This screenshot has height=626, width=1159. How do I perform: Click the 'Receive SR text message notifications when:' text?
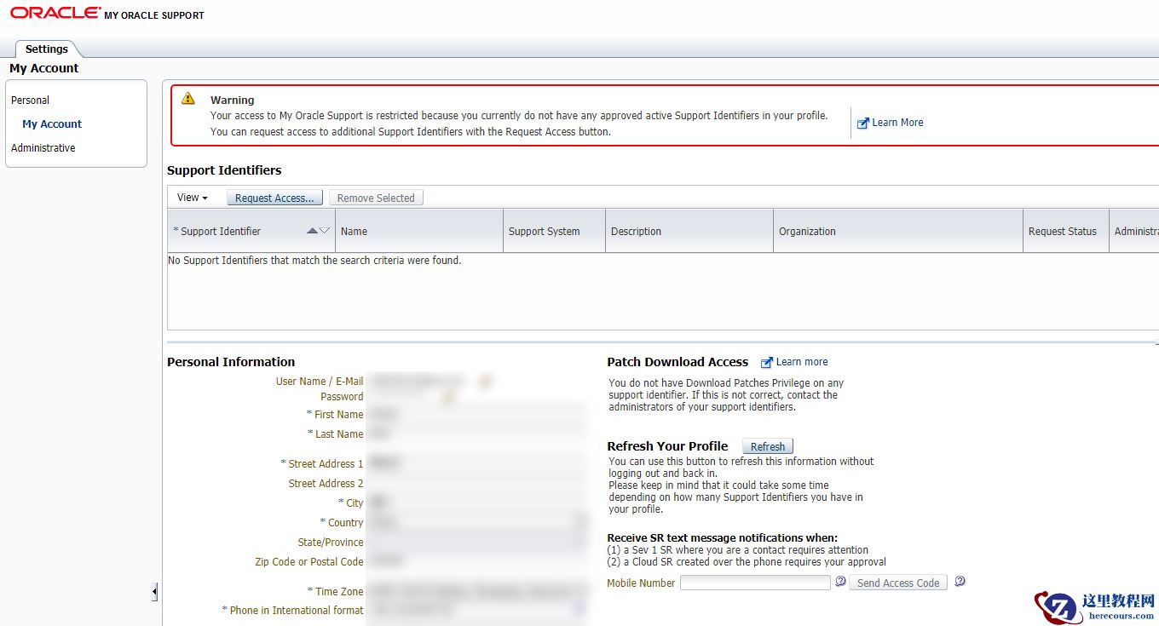pyautogui.click(x=723, y=538)
